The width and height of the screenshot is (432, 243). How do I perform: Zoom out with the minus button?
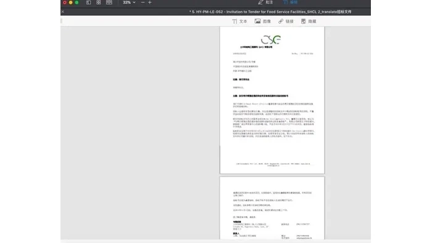[143, 2]
